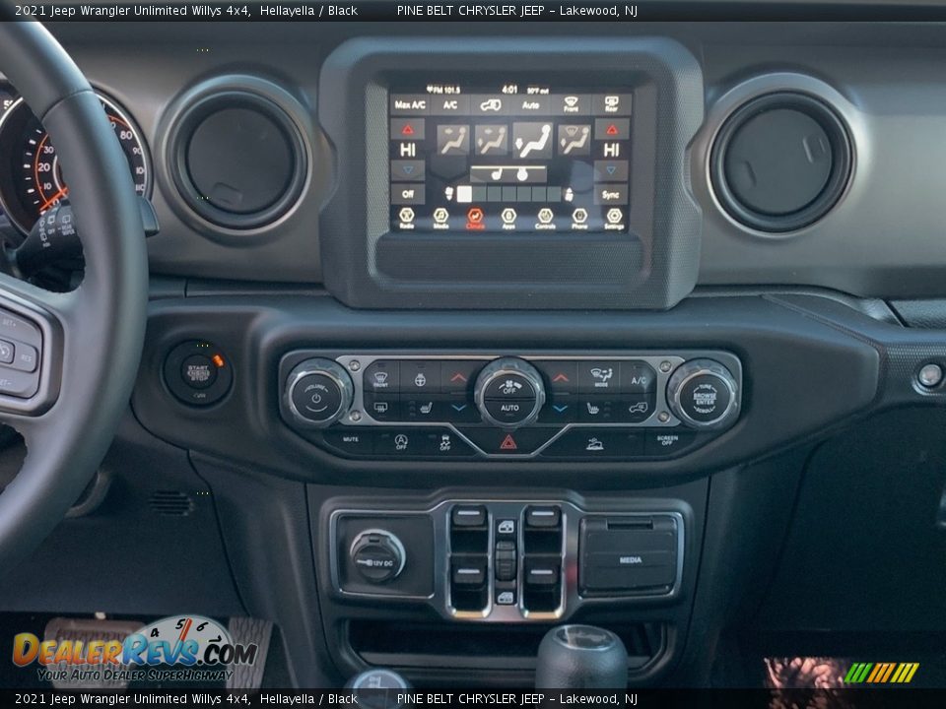Tap the small fan decrease icon
Viewport: 946px width, 709px height.
449,194
